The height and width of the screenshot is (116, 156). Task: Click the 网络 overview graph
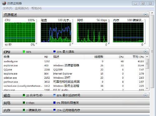coord(92,32)
